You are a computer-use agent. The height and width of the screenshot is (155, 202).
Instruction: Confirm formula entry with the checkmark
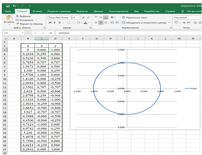pyautogui.click(x=43, y=33)
